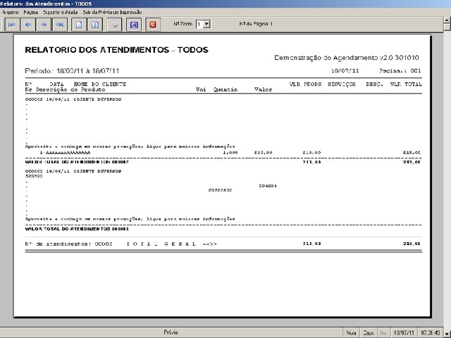The width and height of the screenshot is (451, 338).
Task: Click the Prévia status bar label
Action: click(x=171, y=332)
